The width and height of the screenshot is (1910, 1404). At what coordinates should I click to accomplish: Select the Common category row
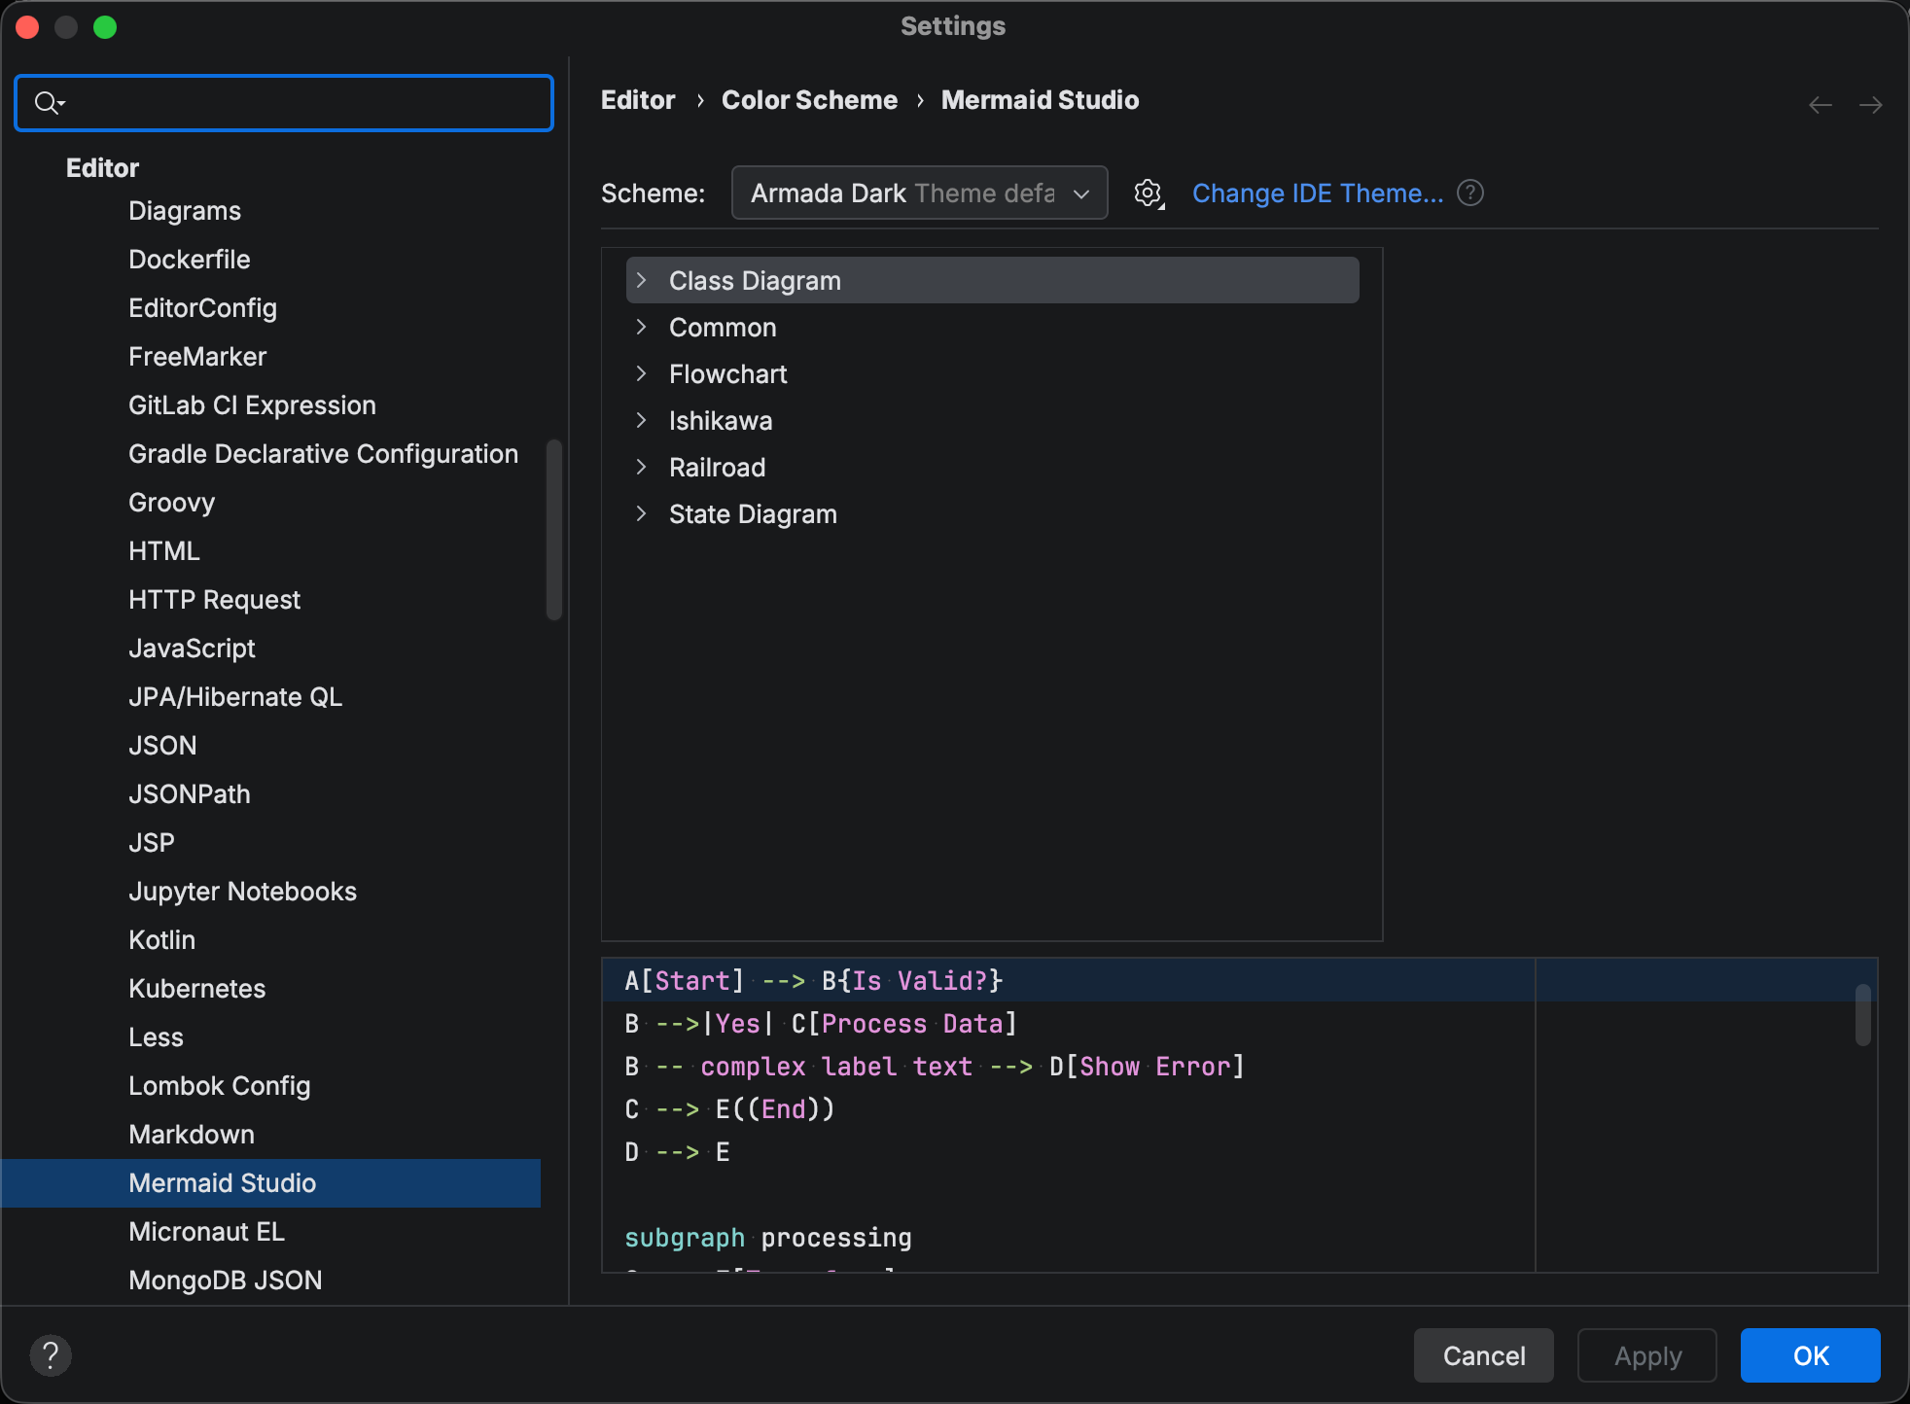pyautogui.click(x=992, y=327)
